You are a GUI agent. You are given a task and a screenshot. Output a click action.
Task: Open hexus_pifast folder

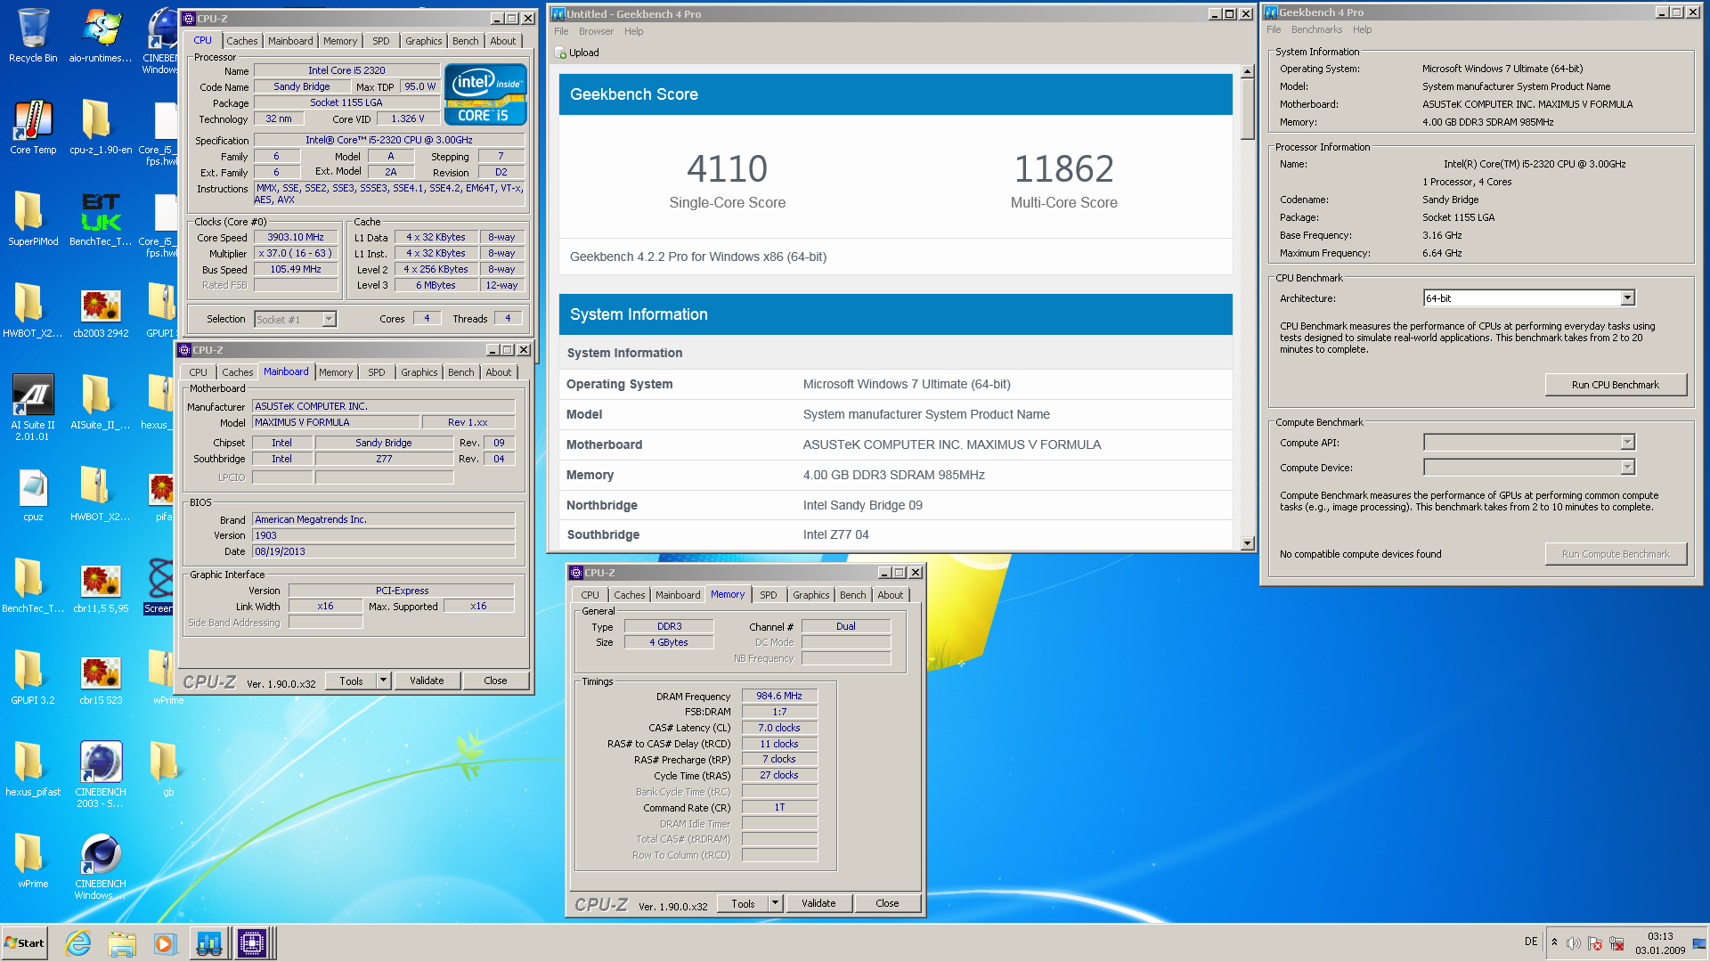point(33,770)
